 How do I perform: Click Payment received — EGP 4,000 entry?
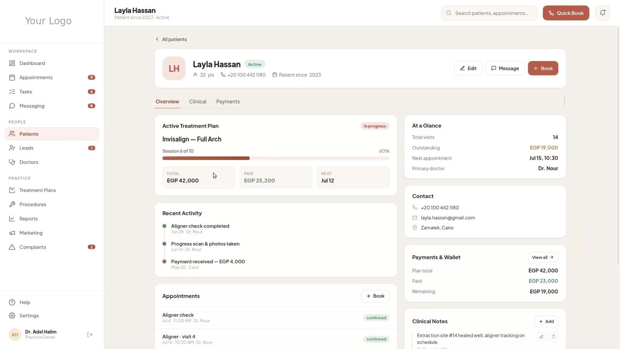point(208,262)
